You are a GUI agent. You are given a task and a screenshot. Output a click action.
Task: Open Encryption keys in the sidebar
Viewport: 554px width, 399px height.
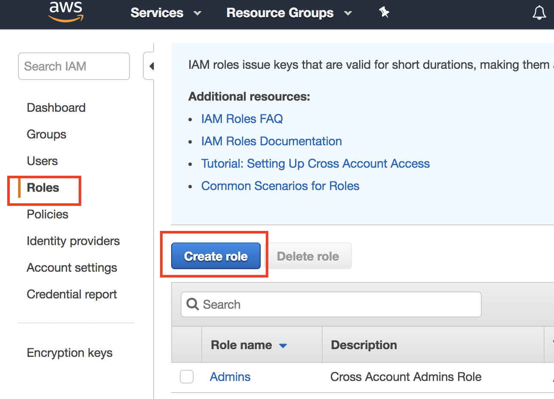coord(69,353)
